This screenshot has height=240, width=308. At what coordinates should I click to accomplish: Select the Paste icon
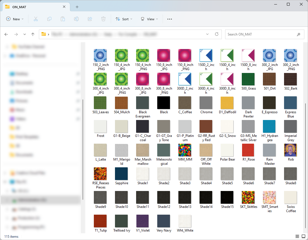tap(63, 19)
